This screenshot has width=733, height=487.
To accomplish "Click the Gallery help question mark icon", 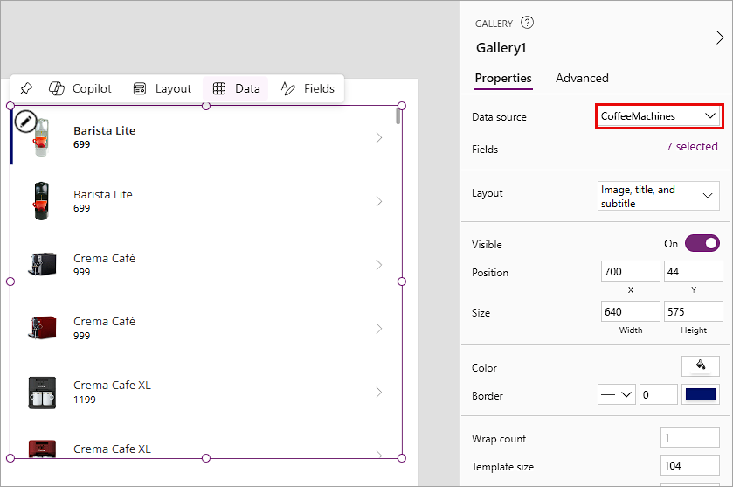I will coord(527,23).
